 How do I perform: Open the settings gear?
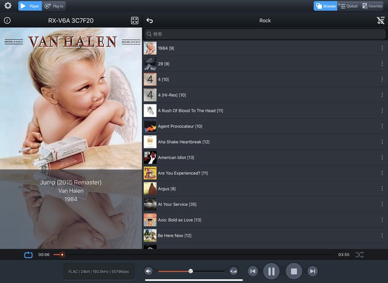click(x=8, y=6)
